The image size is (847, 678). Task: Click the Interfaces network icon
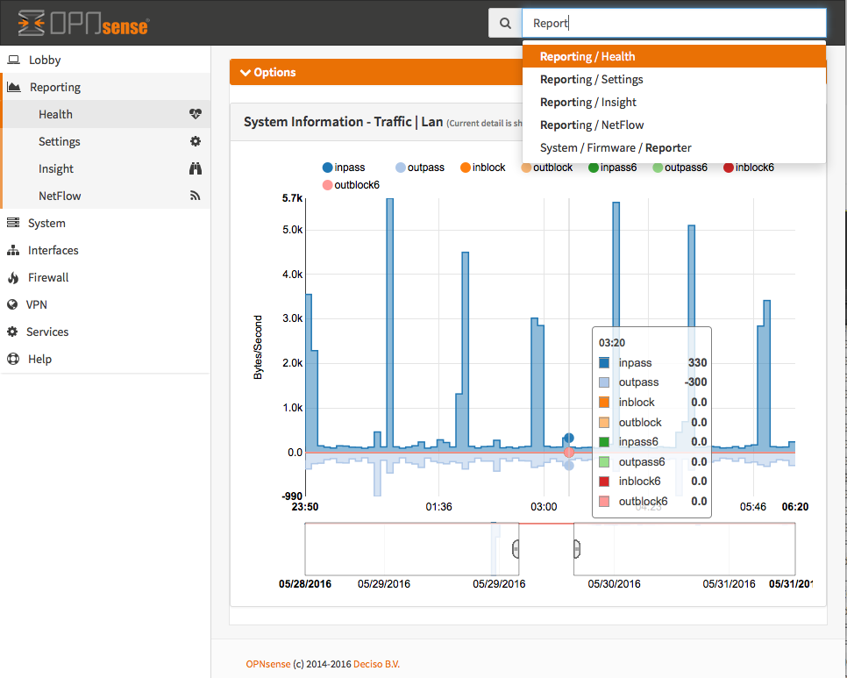click(x=13, y=250)
